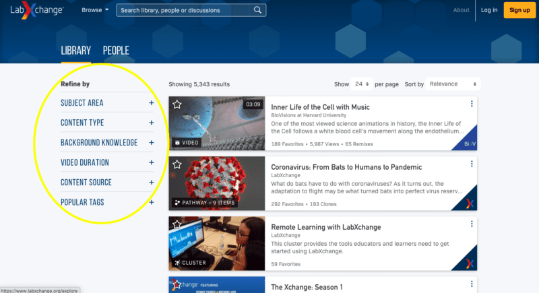Favorite Remote Learning with LabXchange star
Image resolution: width=539 pixels, height=293 pixels.
click(x=177, y=225)
